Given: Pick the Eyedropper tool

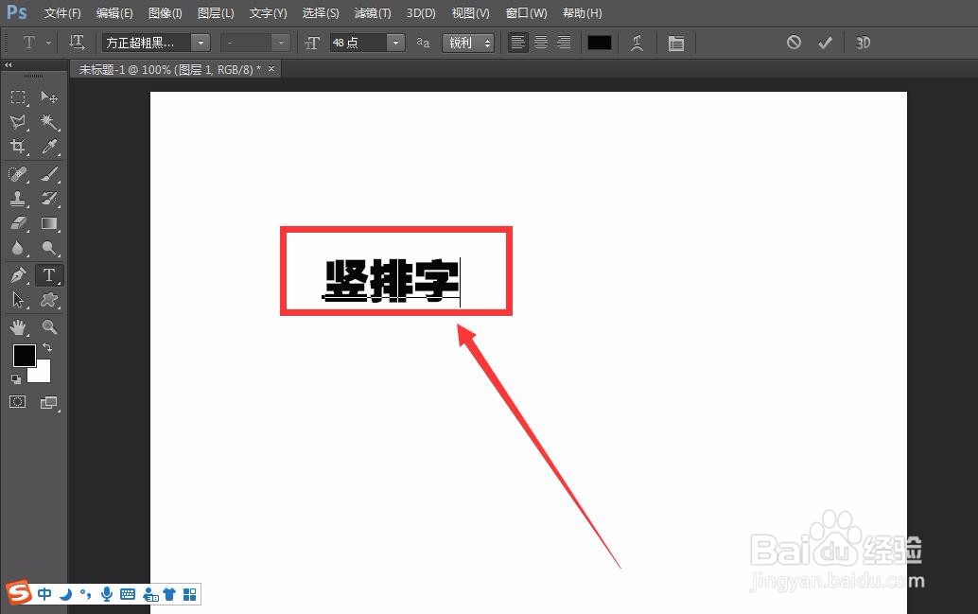Looking at the screenshot, I should 49,147.
